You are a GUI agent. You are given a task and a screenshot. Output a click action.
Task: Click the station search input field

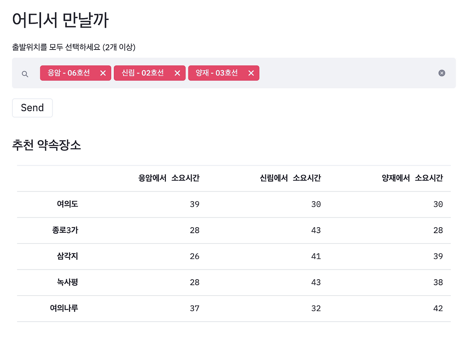tap(333, 73)
